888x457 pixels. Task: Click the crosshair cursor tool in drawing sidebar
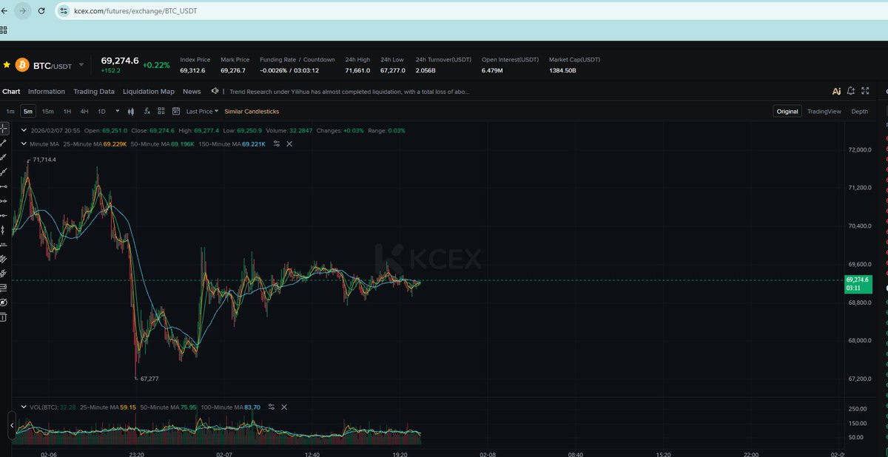coord(4,129)
